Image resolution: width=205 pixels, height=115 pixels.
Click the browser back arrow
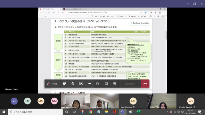point(41,12)
